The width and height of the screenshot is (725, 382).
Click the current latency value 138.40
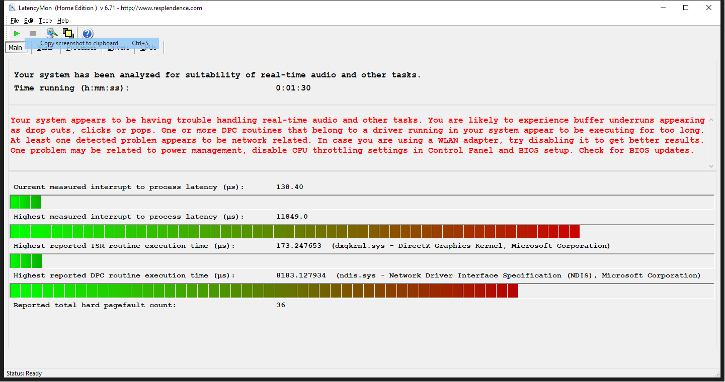click(x=290, y=187)
